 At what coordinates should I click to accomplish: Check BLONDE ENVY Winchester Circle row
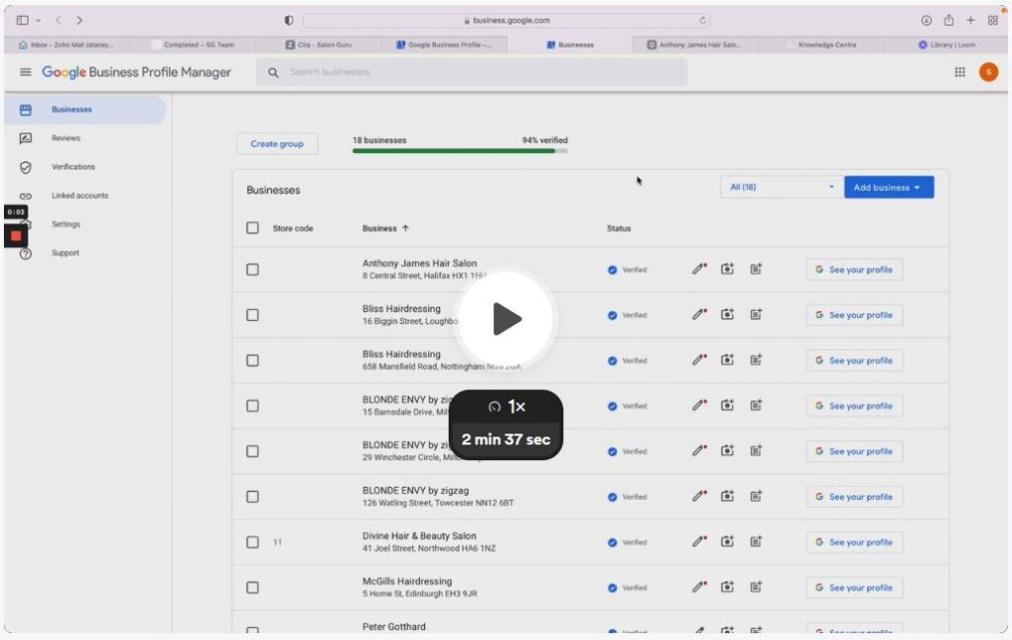252,451
